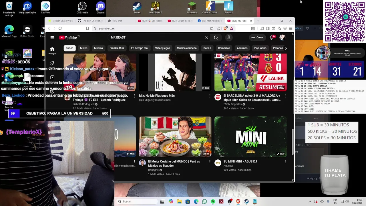Screen dimensions: 366x206
Task: Click the YouTube page vertical scrollbar
Action: 293,142
